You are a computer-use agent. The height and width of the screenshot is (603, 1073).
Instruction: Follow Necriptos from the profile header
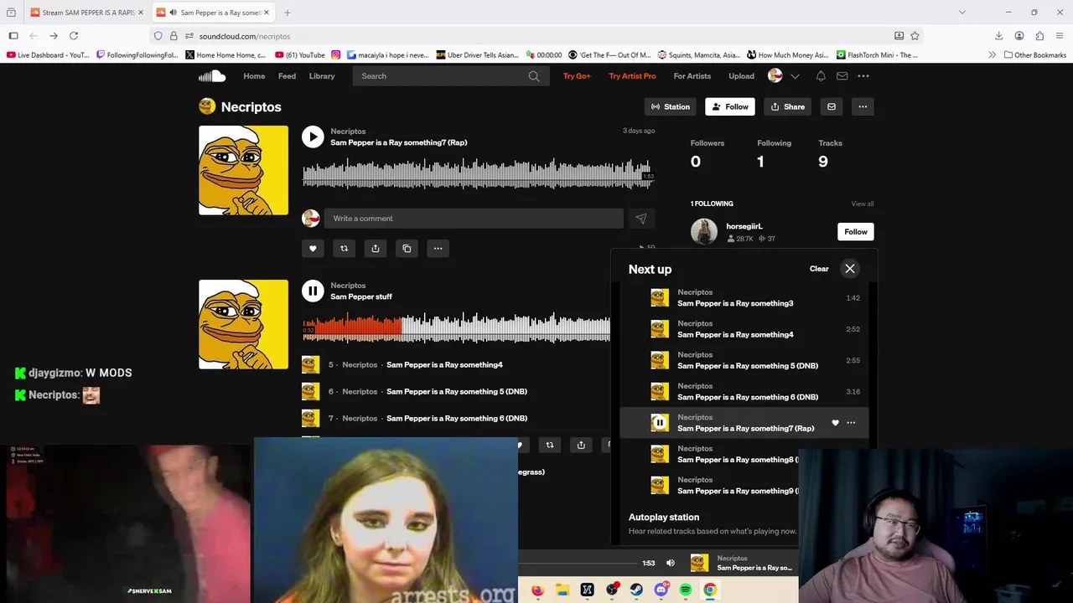click(730, 106)
